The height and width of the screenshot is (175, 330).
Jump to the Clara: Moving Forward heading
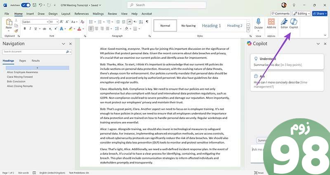pyautogui.click(x=20, y=77)
